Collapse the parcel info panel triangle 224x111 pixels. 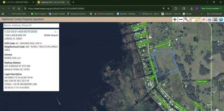(56, 32)
